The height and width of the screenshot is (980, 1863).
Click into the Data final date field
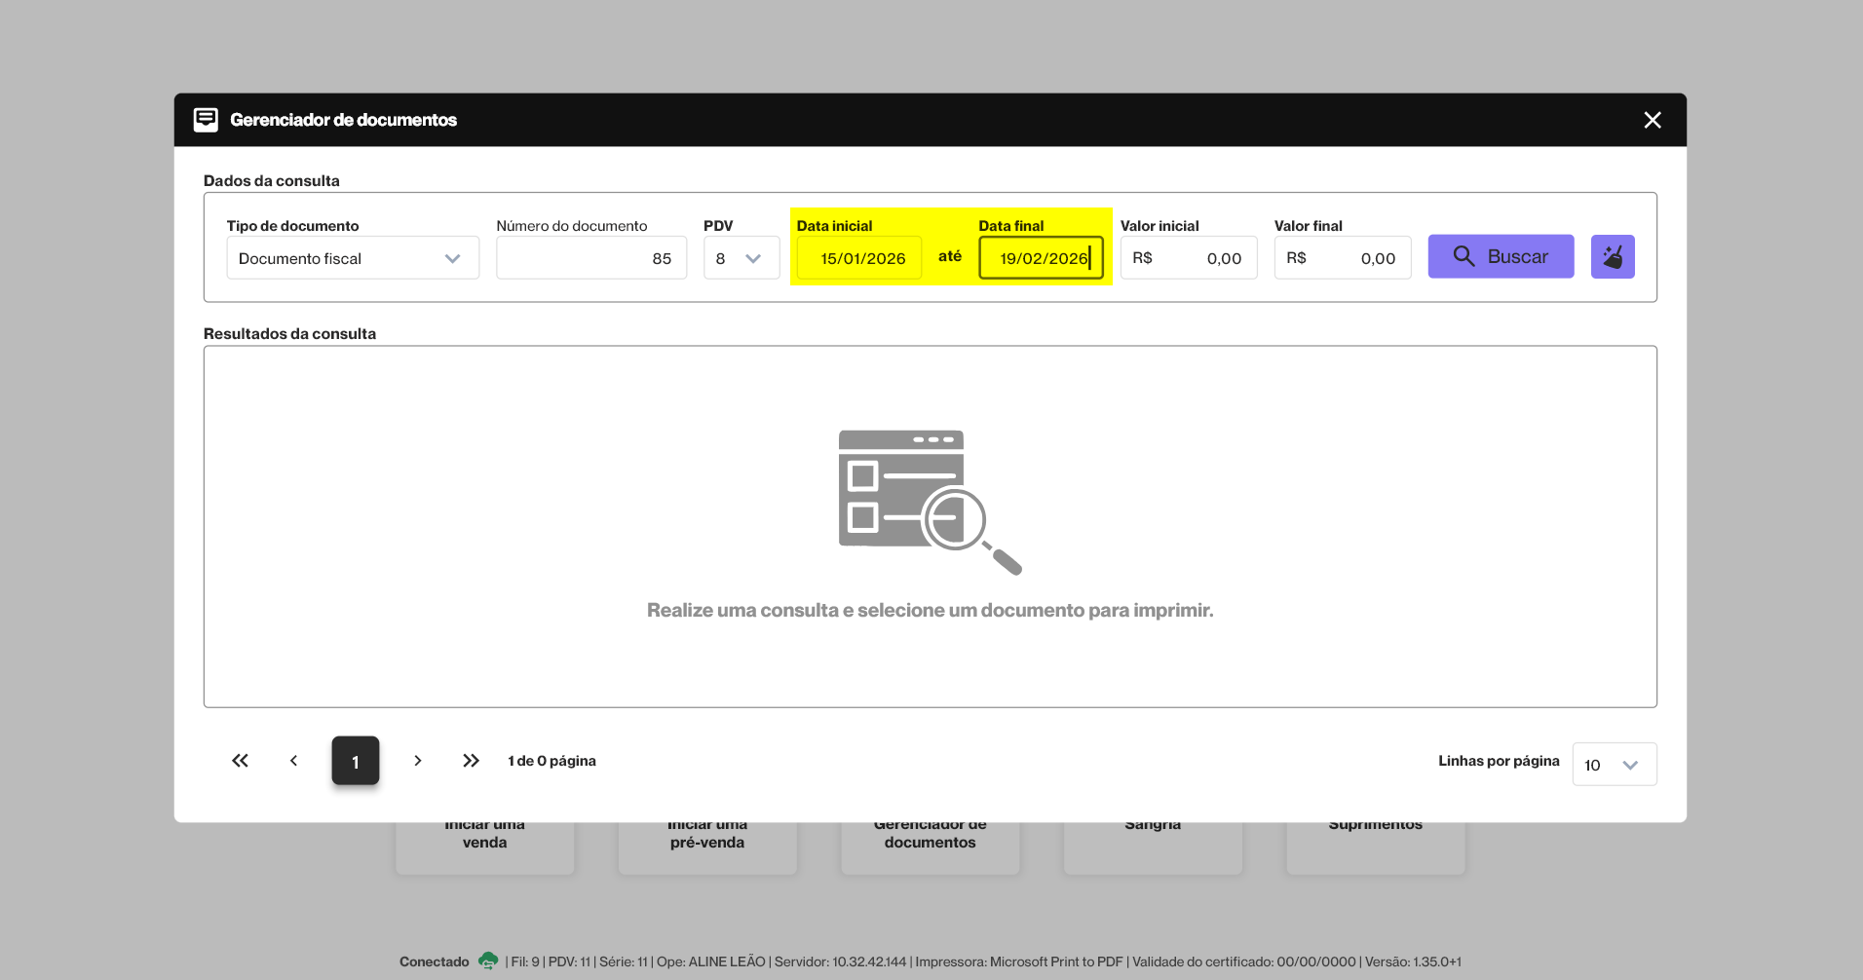[1040, 258]
